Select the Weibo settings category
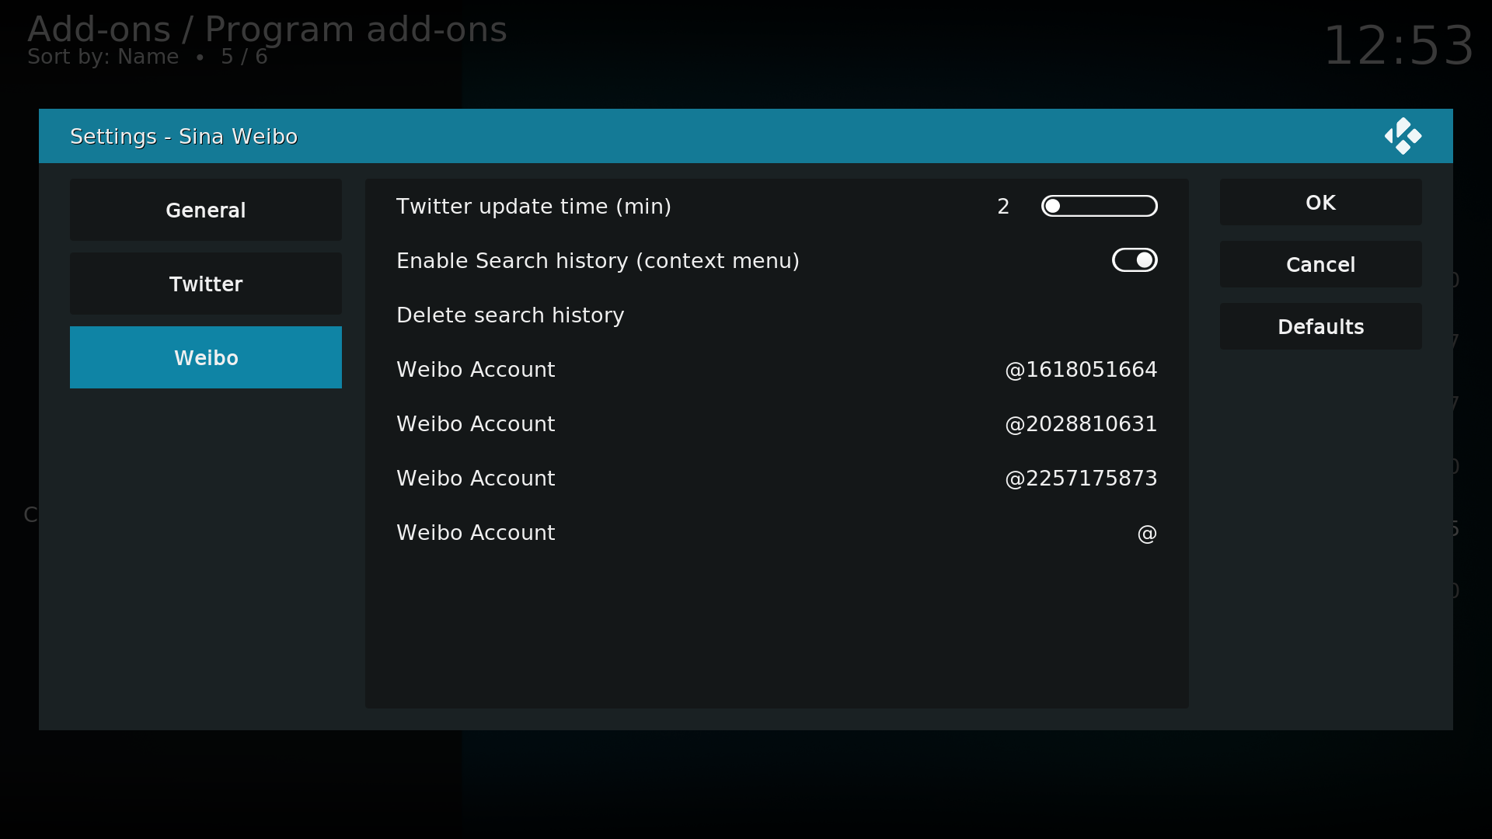1492x839 pixels. tap(205, 357)
